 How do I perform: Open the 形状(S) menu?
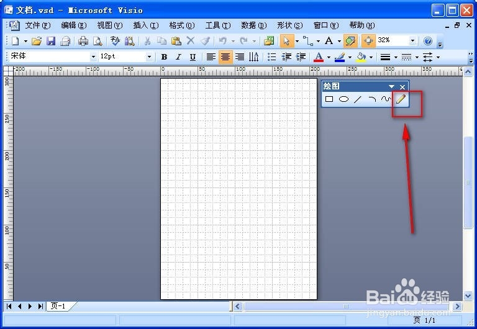pyautogui.click(x=290, y=25)
